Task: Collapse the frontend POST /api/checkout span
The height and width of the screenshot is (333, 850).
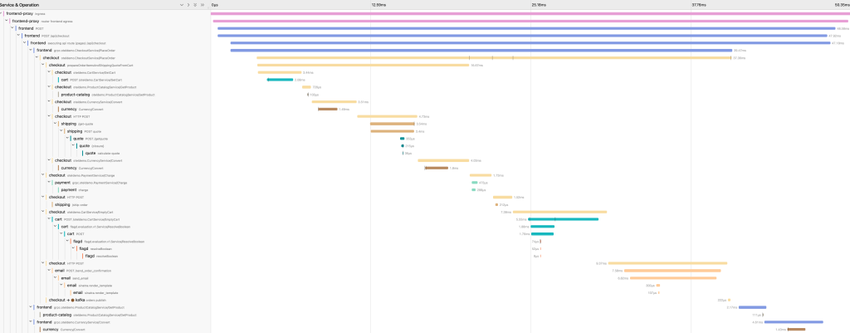Action: (20, 36)
